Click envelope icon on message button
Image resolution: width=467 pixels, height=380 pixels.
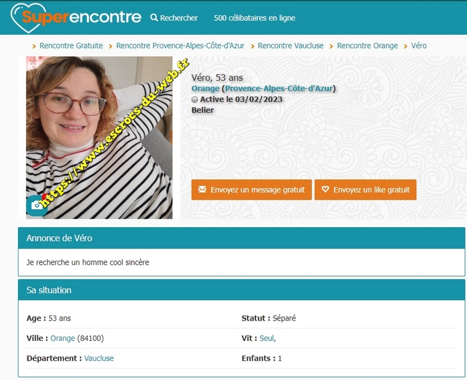pyautogui.click(x=202, y=189)
